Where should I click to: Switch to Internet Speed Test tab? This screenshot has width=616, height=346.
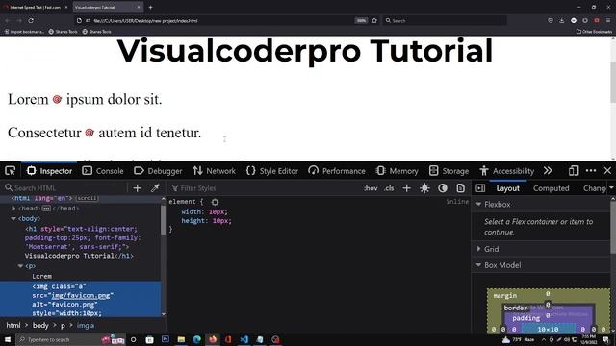pyautogui.click(x=36, y=7)
